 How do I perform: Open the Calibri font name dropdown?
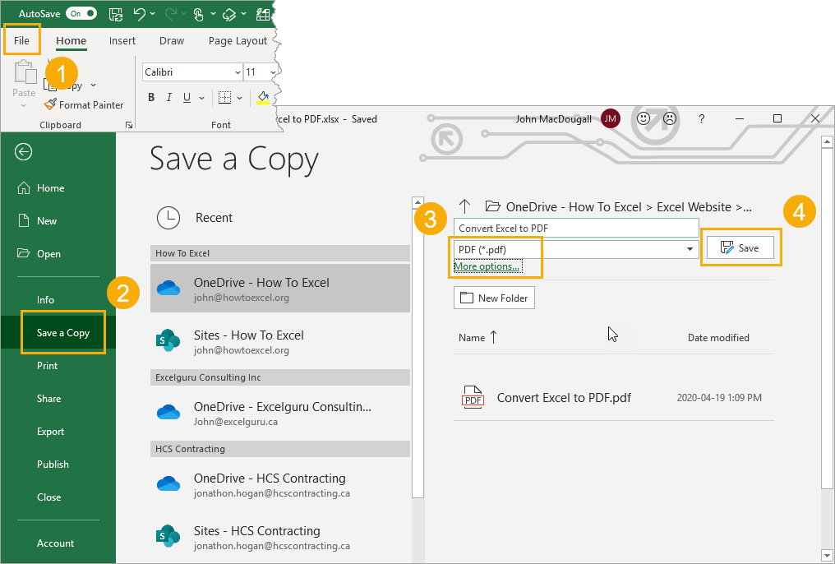pos(238,72)
